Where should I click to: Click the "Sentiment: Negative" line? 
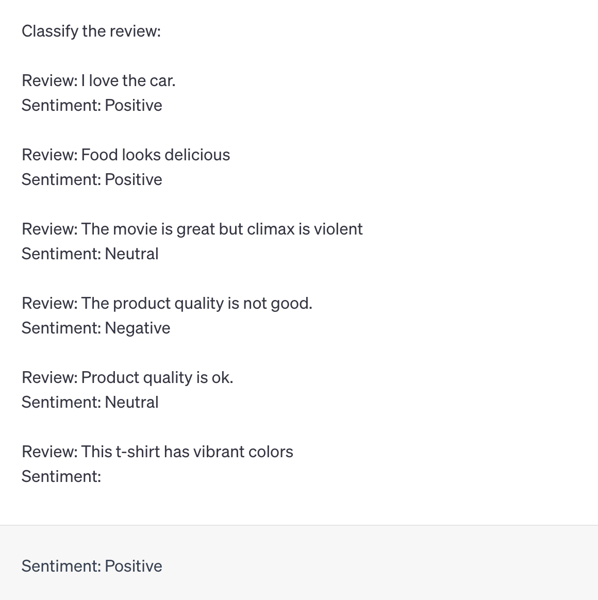tap(96, 328)
